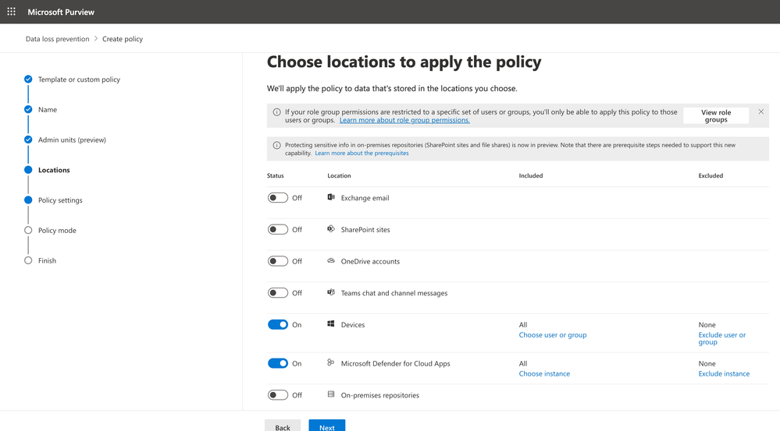Enable the OneDrive accounts toggle
Image resolution: width=780 pixels, height=431 pixels.
pyautogui.click(x=278, y=261)
